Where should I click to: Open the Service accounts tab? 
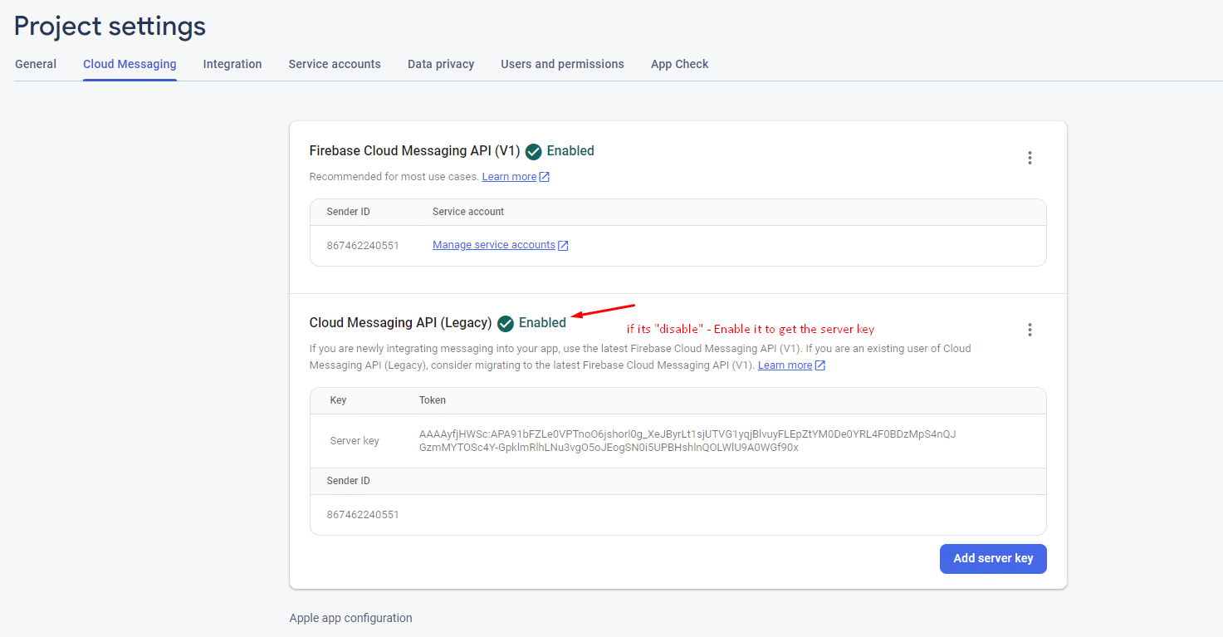point(335,64)
